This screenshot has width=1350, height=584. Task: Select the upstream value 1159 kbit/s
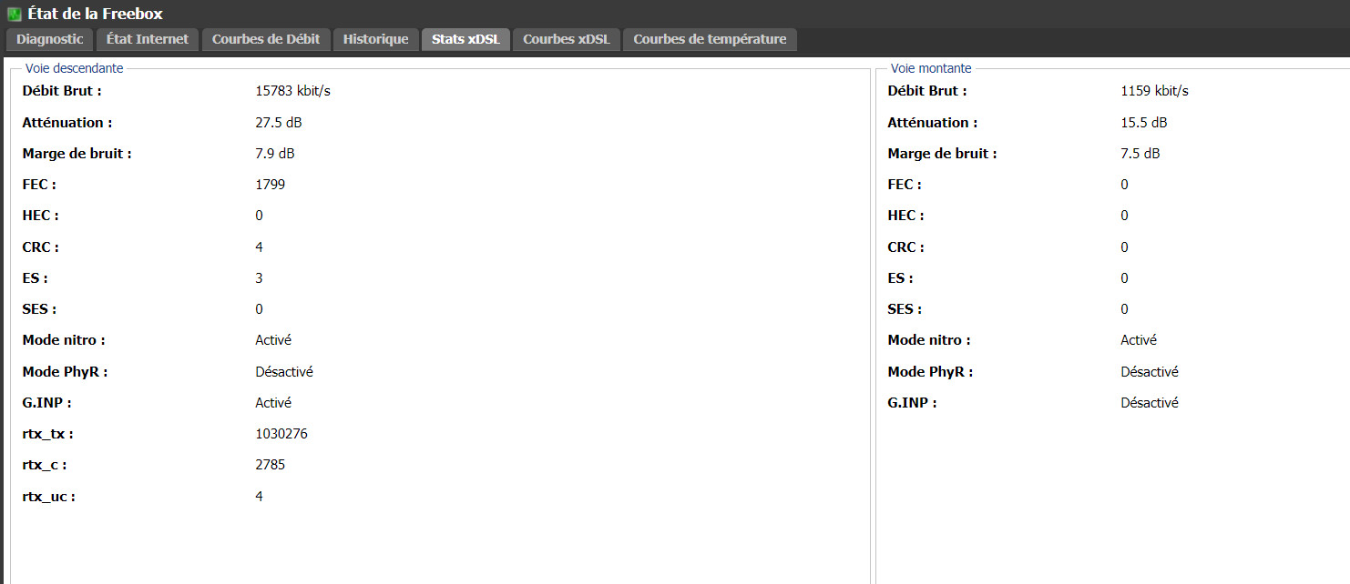[x=1154, y=91]
